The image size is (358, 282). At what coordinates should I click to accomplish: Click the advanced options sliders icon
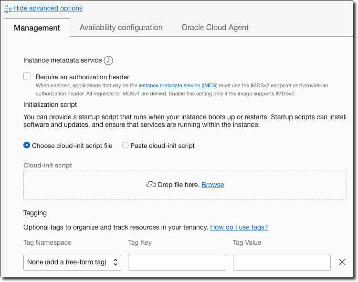8,8
